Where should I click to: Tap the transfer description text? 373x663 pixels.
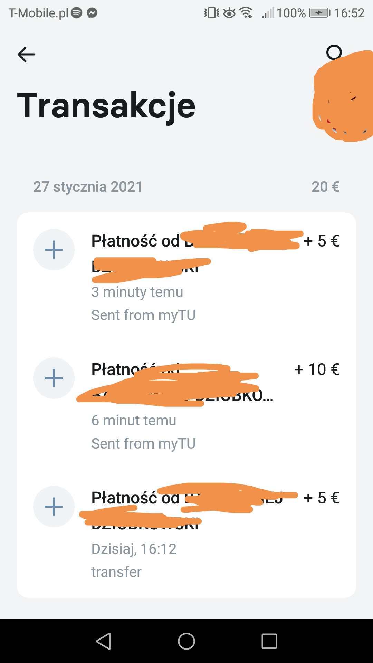(116, 572)
